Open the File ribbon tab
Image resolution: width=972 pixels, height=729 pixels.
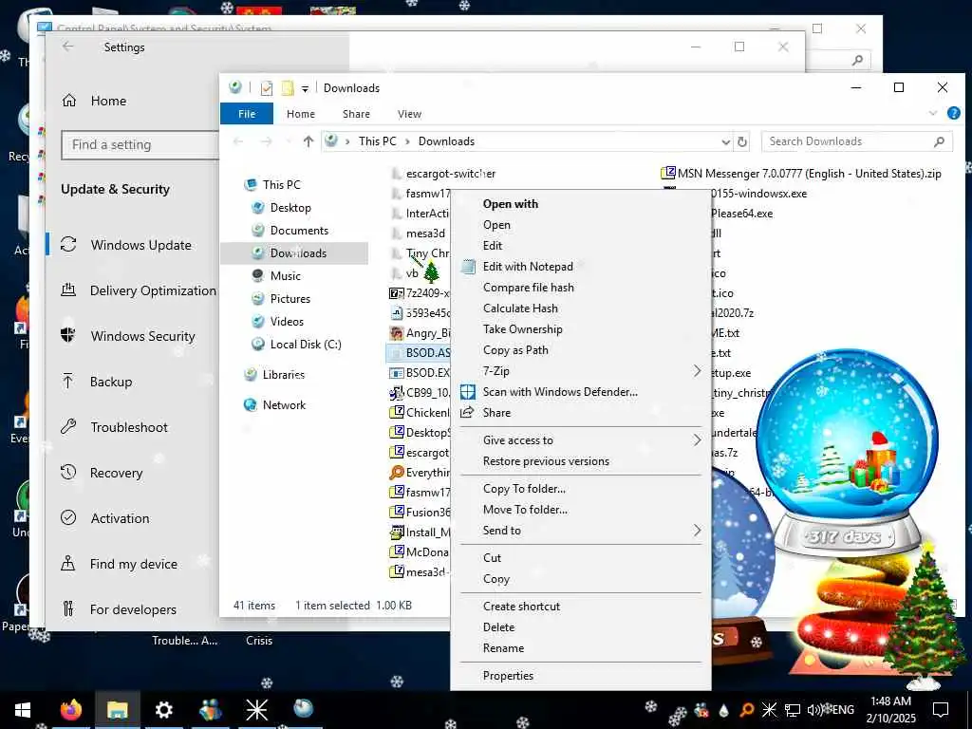(x=247, y=114)
